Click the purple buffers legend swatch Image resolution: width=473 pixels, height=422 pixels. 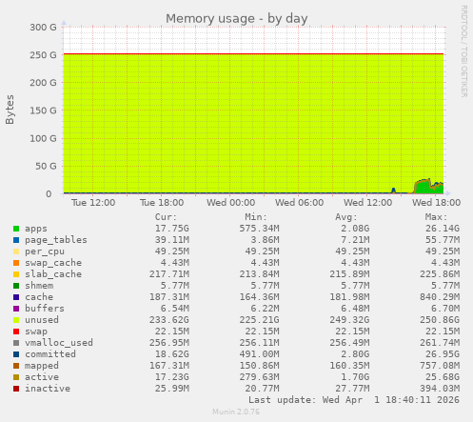16,309
